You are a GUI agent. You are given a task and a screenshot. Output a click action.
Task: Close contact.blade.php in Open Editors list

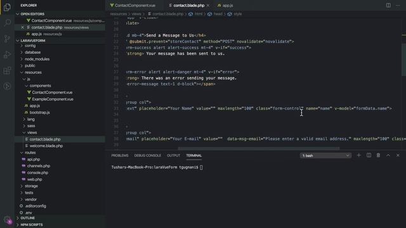[23, 27]
